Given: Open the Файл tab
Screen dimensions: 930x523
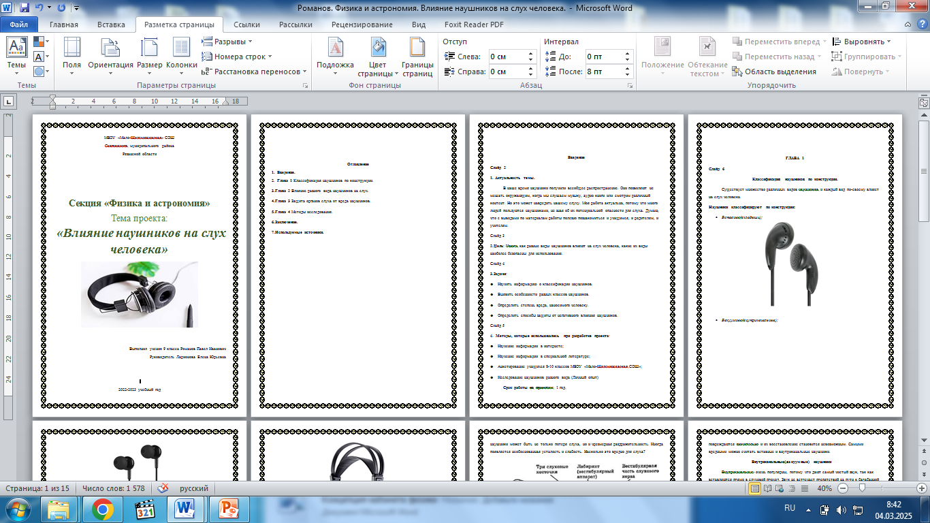Looking at the screenshot, I should [x=19, y=25].
